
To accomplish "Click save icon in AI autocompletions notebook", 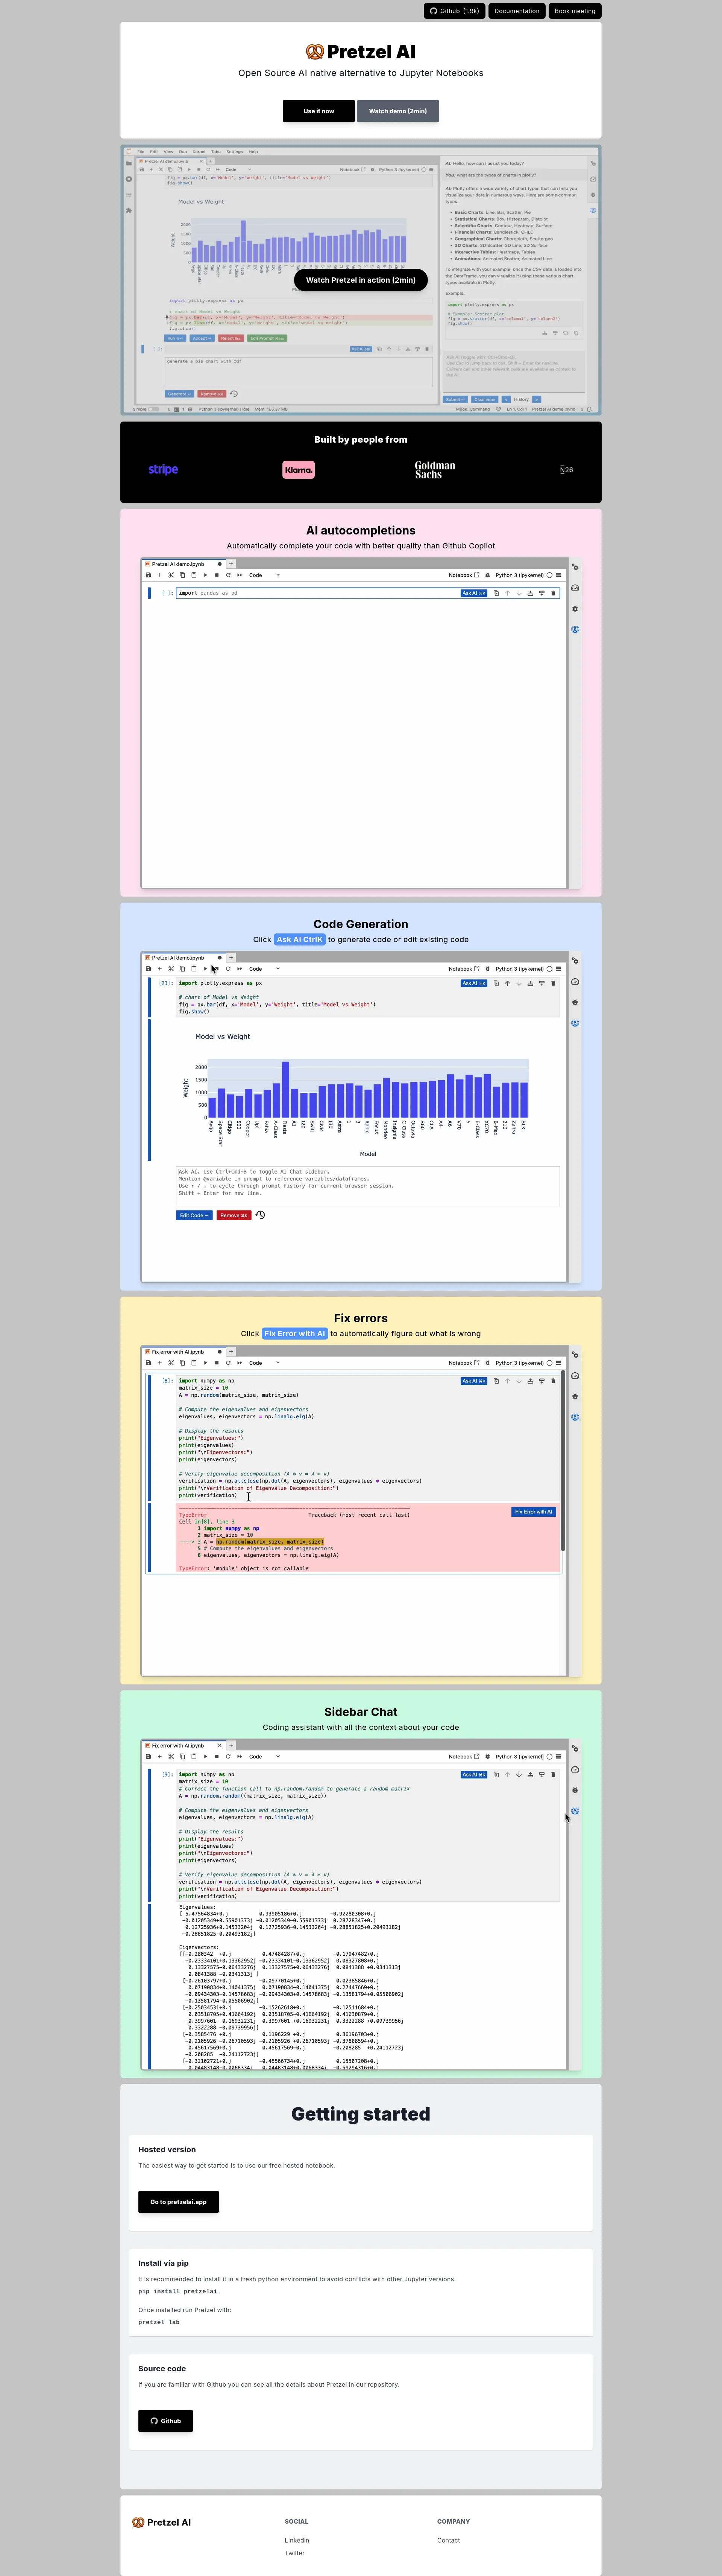I will [149, 575].
